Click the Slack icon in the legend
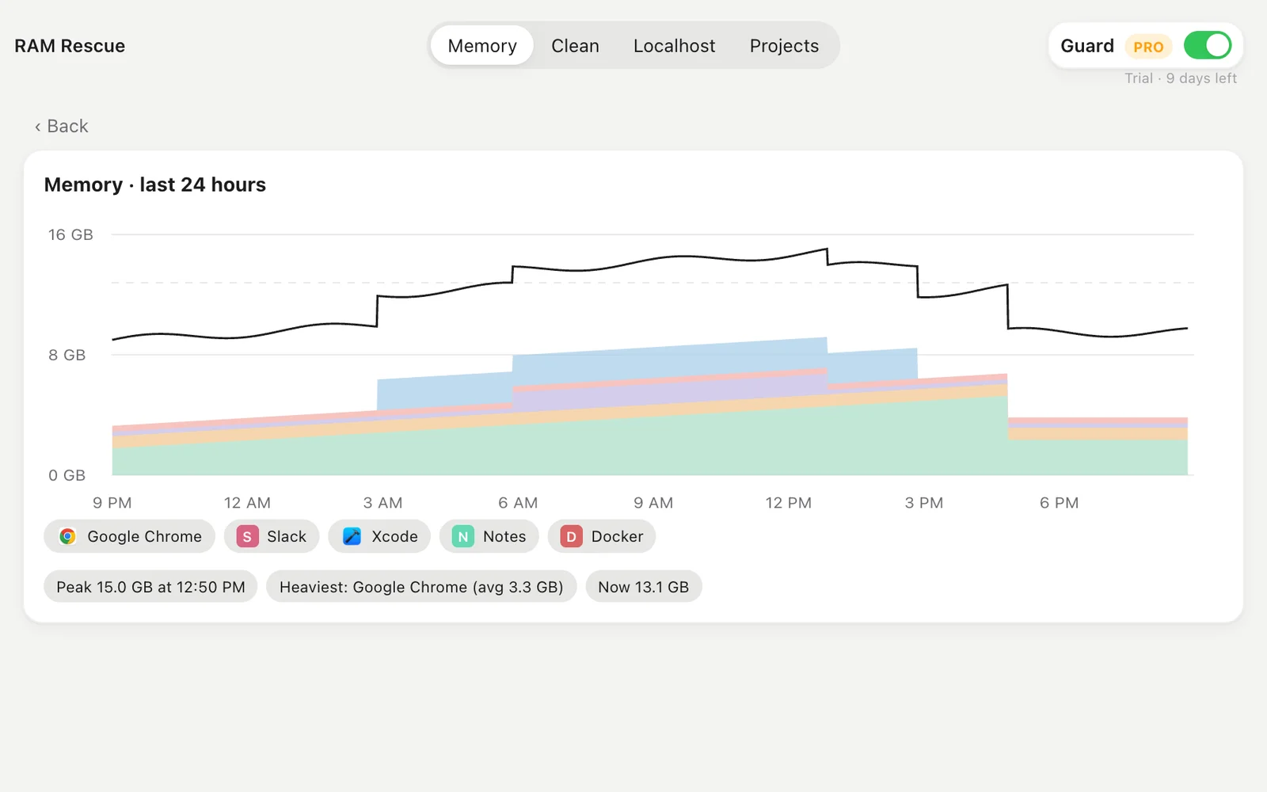The height and width of the screenshot is (792, 1267). click(247, 536)
